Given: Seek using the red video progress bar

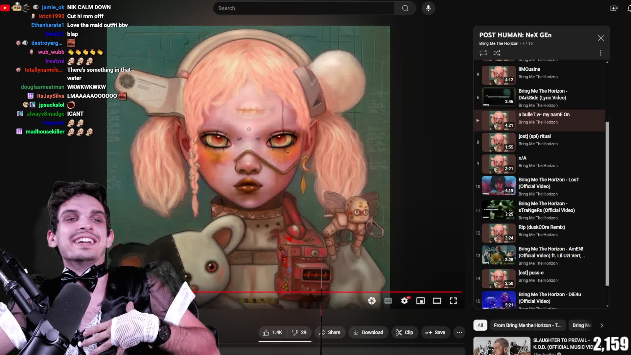Looking at the screenshot, I should [329, 292].
